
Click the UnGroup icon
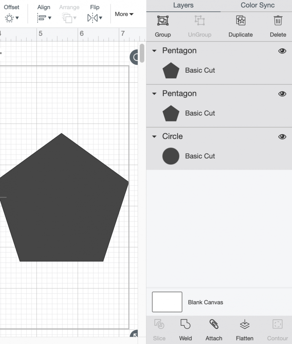(x=200, y=21)
